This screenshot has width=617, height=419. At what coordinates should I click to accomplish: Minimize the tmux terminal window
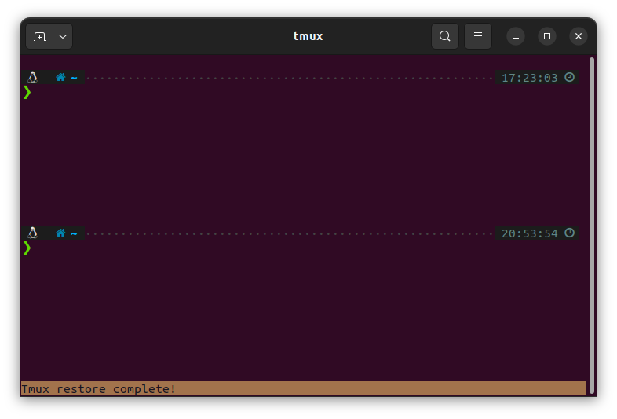516,36
